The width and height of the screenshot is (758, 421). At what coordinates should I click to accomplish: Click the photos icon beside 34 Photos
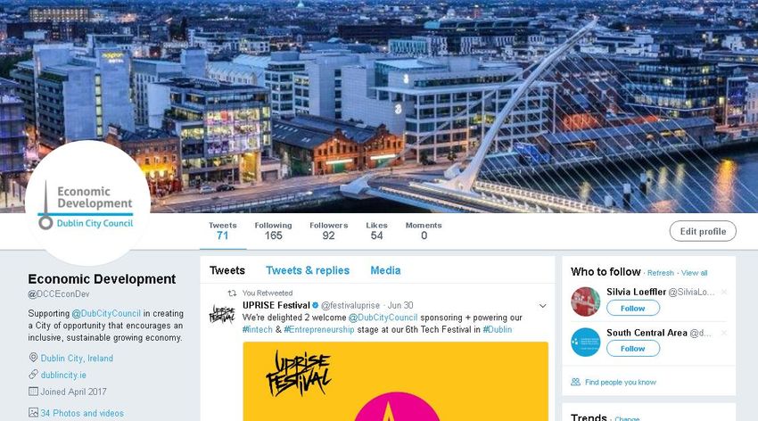click(x=33, y=413)
